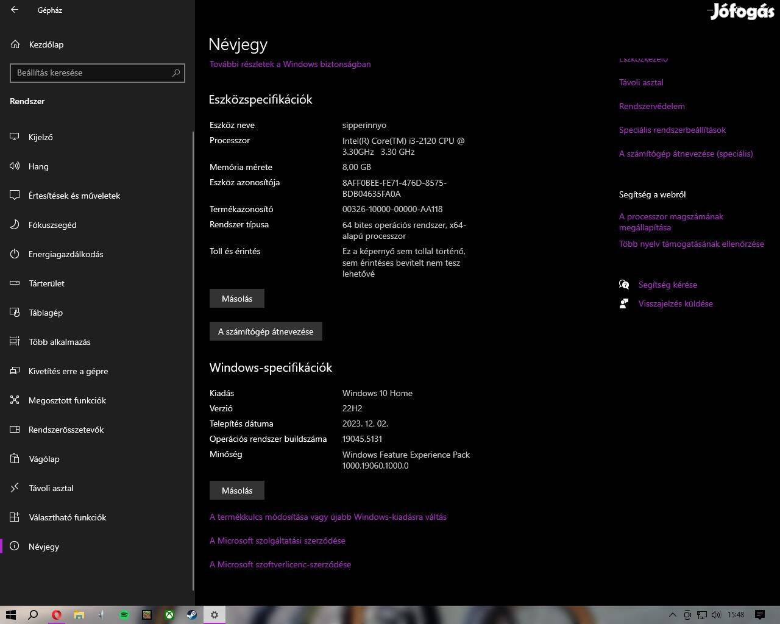This screenshot has width=780, height=624.
Task: Click the Fókuszsegéd moon icon
Action: pos(15,225)
